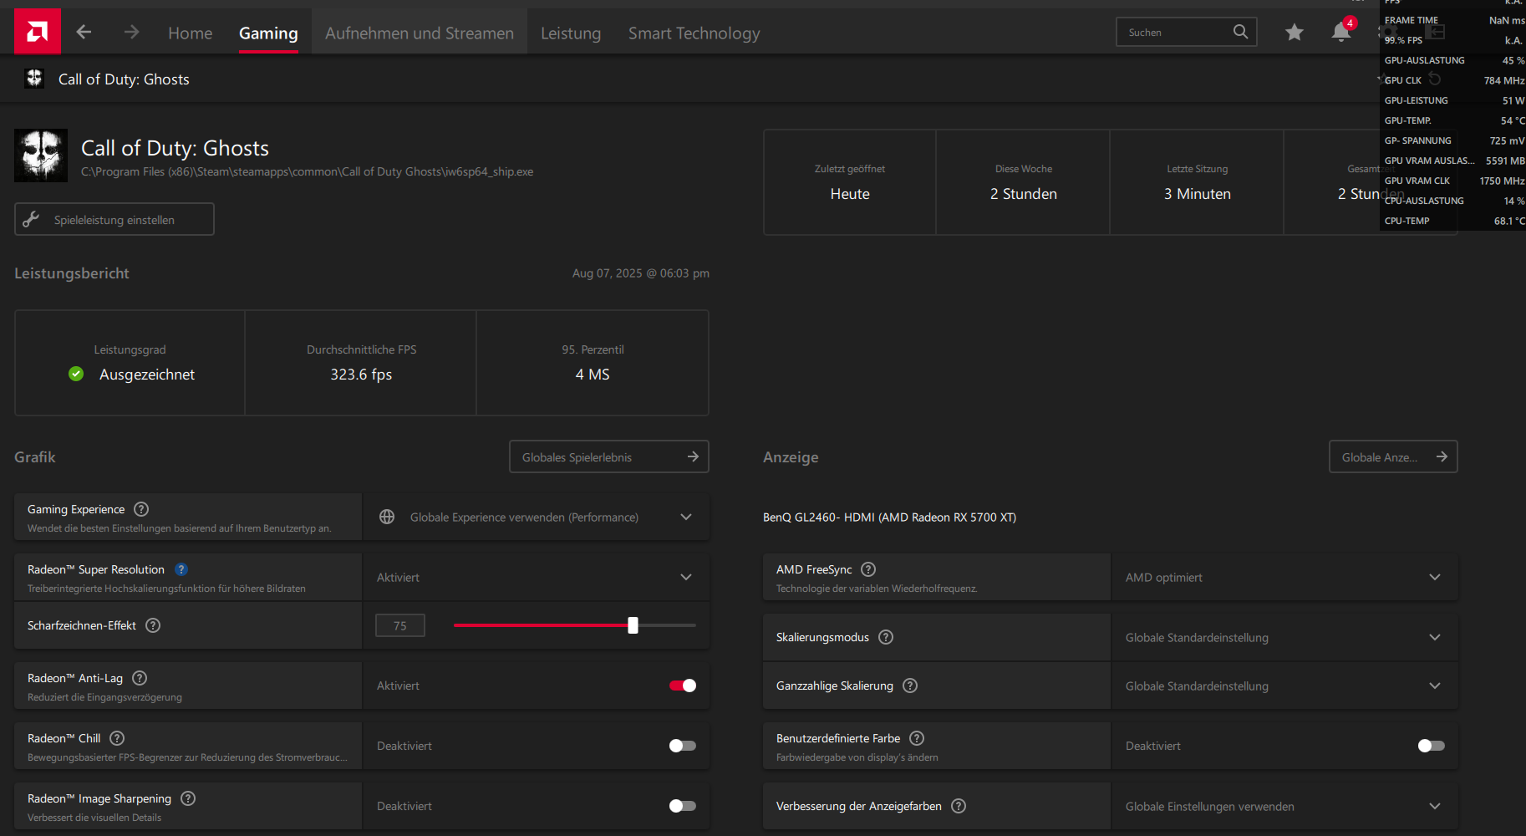Turn on Benutzerdefinierte Farbe toggle
Viewport: 1526px width, 836px height.
1432,746
